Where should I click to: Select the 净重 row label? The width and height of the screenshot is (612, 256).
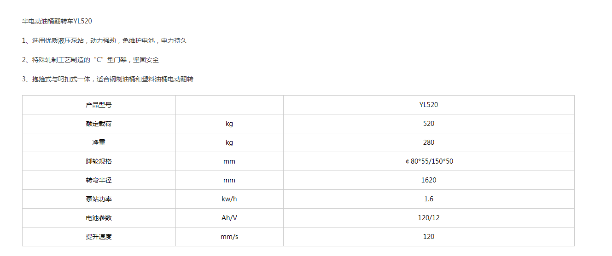tap(99, 142)
